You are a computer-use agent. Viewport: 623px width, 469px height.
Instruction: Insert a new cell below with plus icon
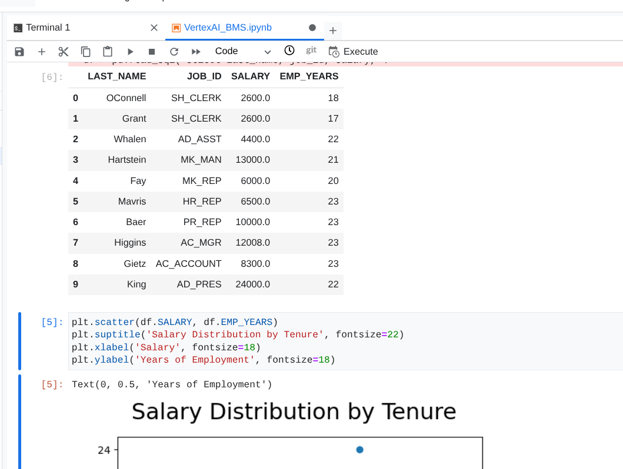[41, 52]
